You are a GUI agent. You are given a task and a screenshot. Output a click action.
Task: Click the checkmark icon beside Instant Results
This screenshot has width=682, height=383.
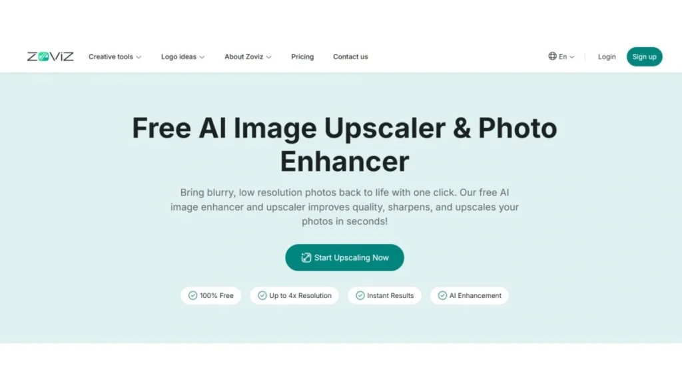pos(360,295)
